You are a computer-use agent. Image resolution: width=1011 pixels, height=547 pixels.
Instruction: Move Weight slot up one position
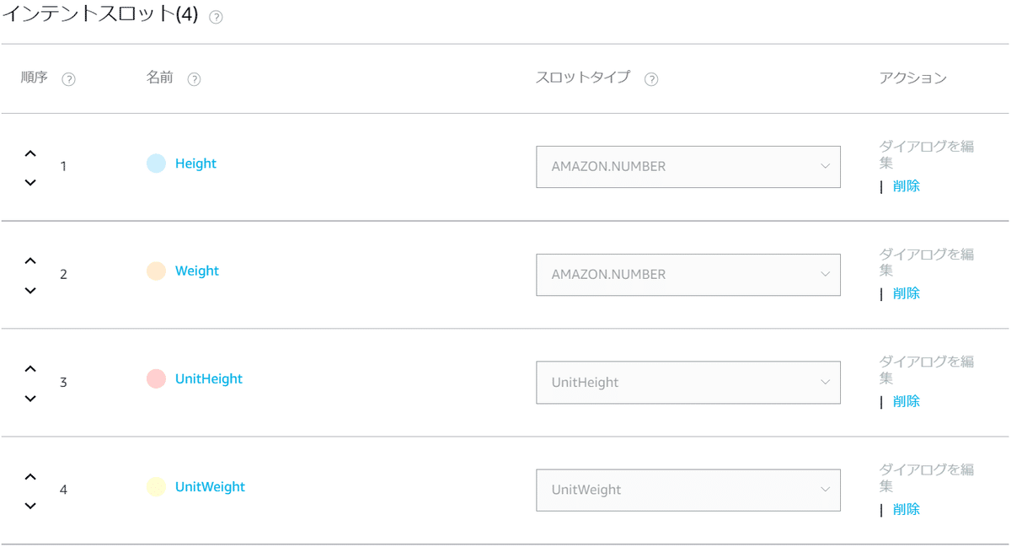tap(30, 261)
